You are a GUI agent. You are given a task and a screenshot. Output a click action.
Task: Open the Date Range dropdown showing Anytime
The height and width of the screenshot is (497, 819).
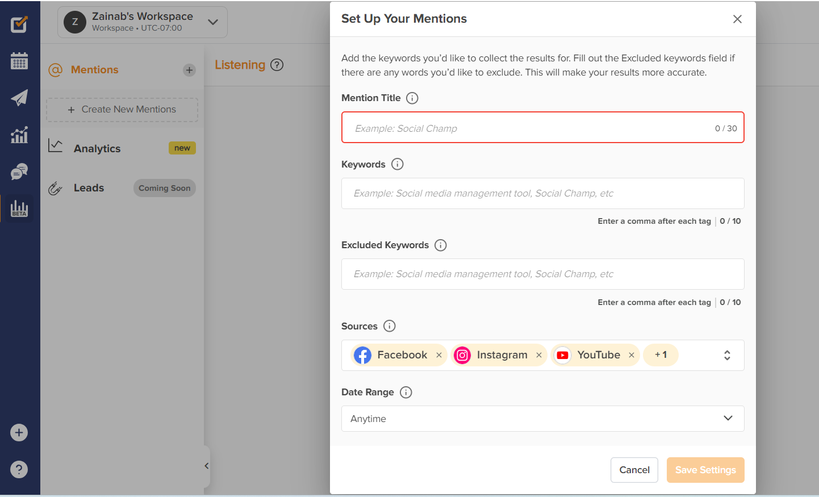pos(542,419)
